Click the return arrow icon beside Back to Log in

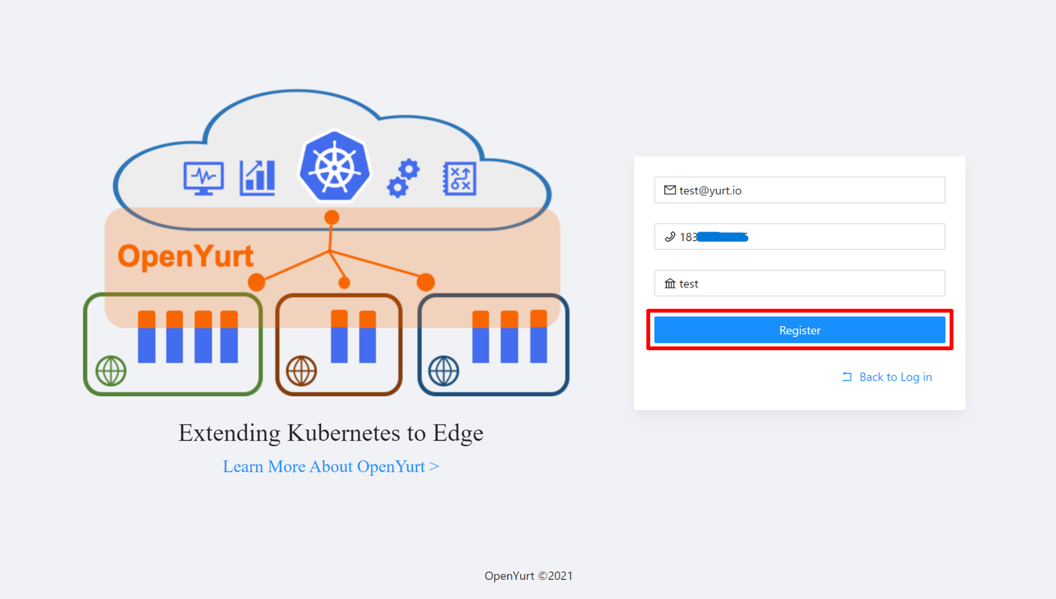(847, 377)
